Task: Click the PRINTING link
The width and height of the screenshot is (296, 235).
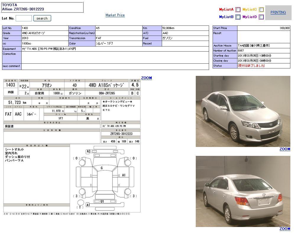Action: pyautogui.click(x=278, y=12)
